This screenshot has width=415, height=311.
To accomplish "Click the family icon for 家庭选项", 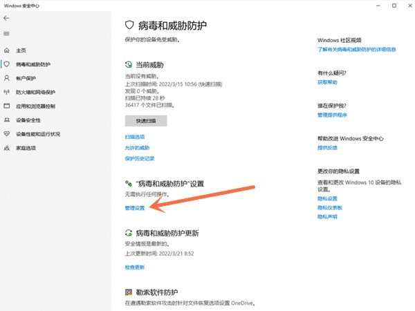I will (7, 148).
